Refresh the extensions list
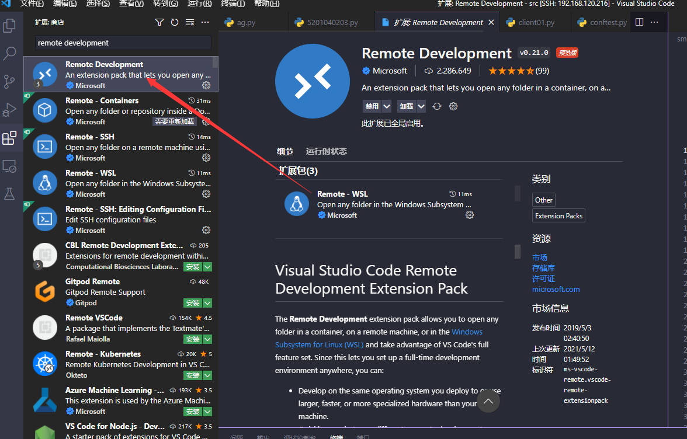 (174, 22)
